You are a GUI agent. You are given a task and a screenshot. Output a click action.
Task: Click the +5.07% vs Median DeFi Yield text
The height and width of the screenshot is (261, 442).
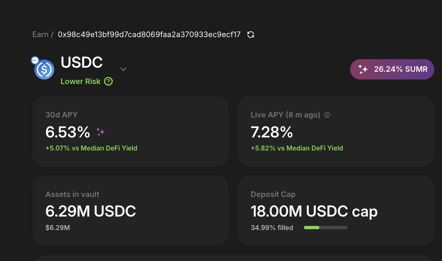(91, 148)
